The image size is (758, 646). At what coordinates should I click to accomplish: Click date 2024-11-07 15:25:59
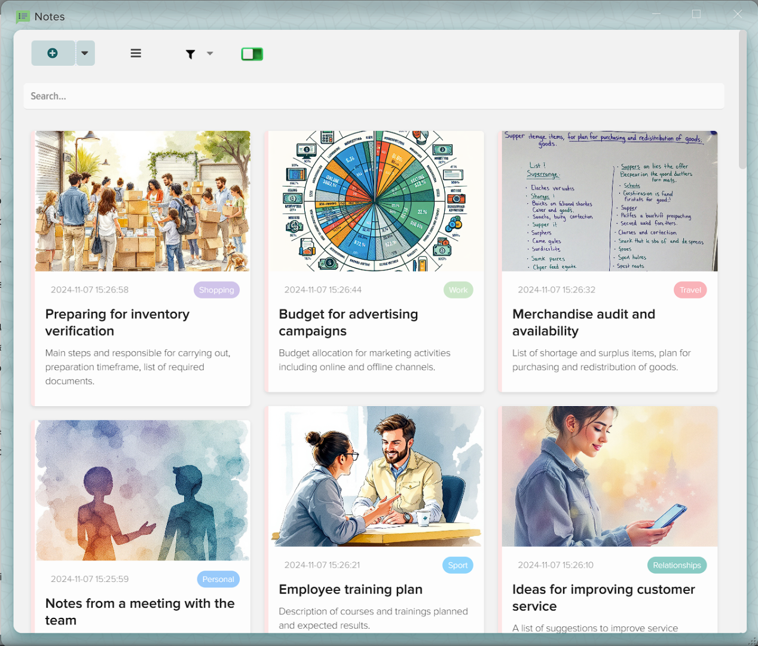click(x=90, y=579)
